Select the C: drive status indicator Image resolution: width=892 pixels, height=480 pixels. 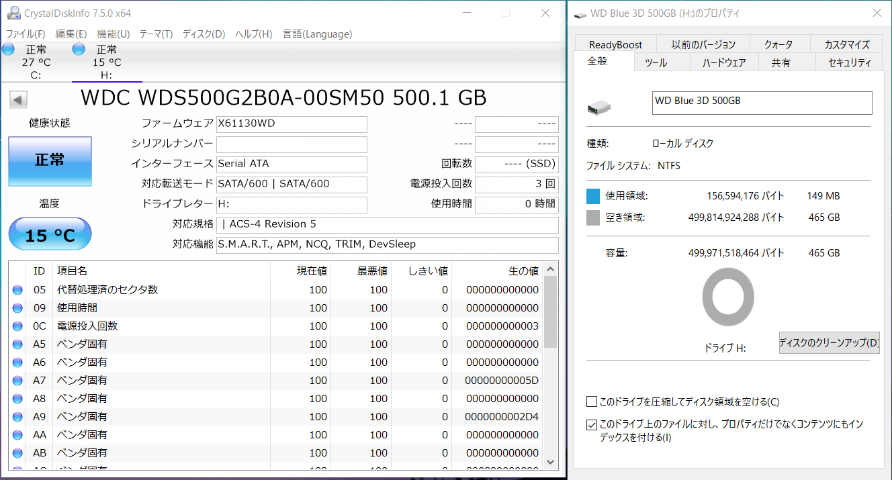[x=27, y=62]
